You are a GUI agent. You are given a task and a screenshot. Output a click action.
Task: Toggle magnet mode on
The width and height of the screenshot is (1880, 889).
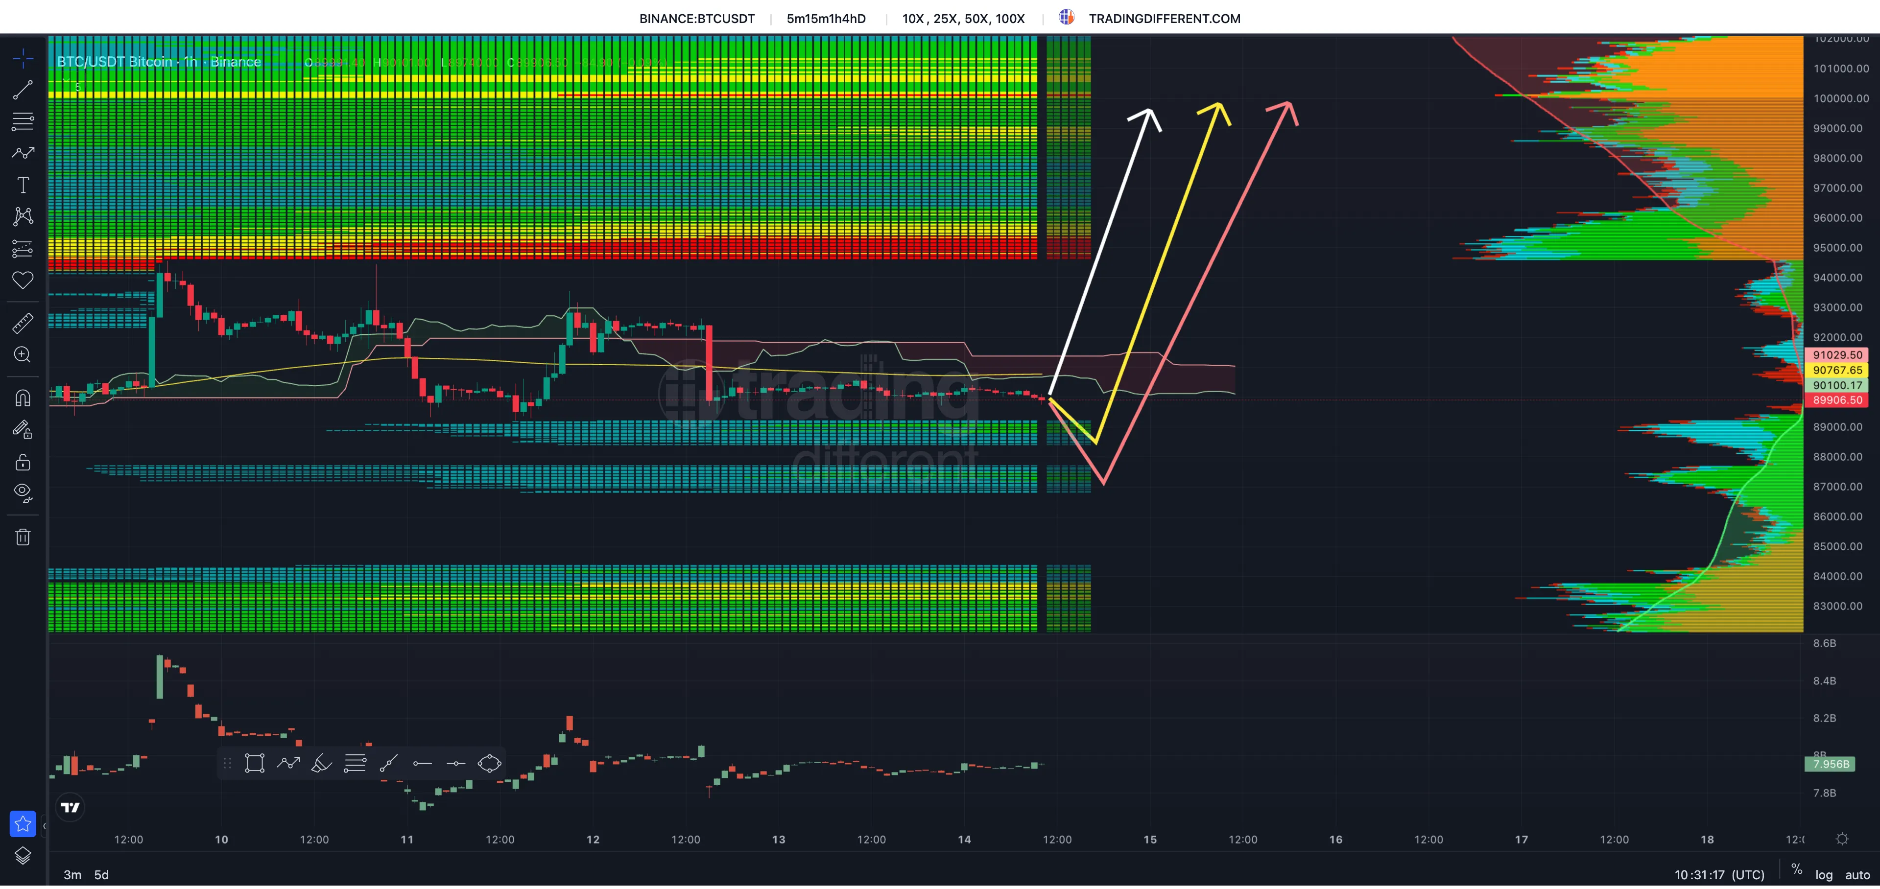click(23, 398)
